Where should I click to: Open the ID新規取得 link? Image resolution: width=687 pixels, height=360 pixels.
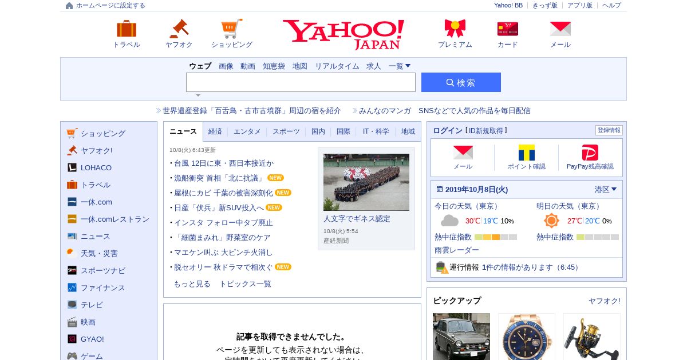point(486,131)
